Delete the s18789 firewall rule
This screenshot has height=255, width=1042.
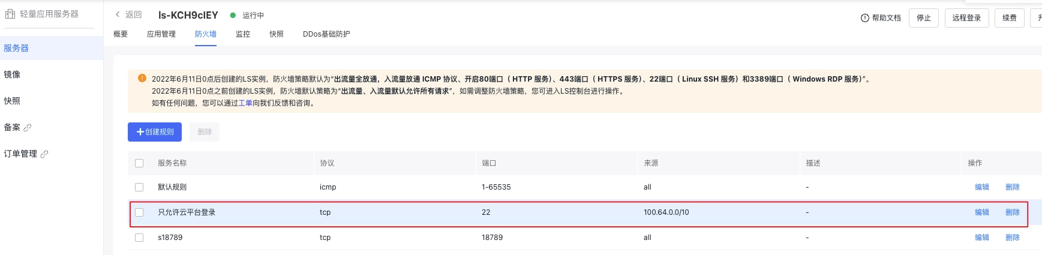(1013, 238)
